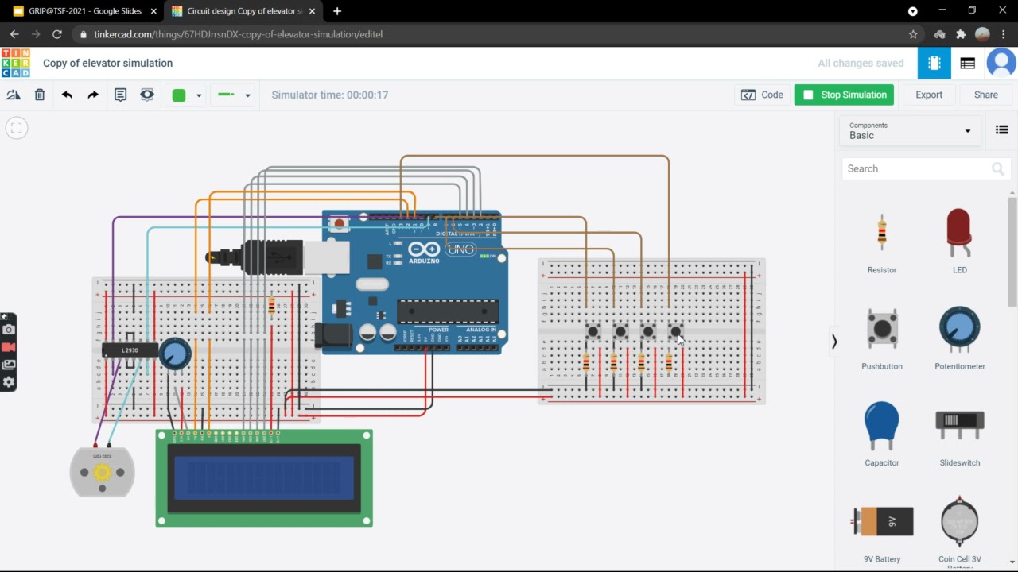Select the Circuit design browser tab

(244, 11)
